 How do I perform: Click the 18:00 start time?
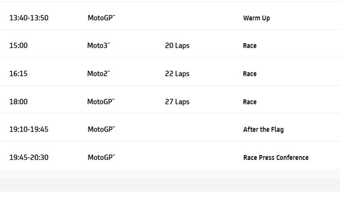click(18, 102)
